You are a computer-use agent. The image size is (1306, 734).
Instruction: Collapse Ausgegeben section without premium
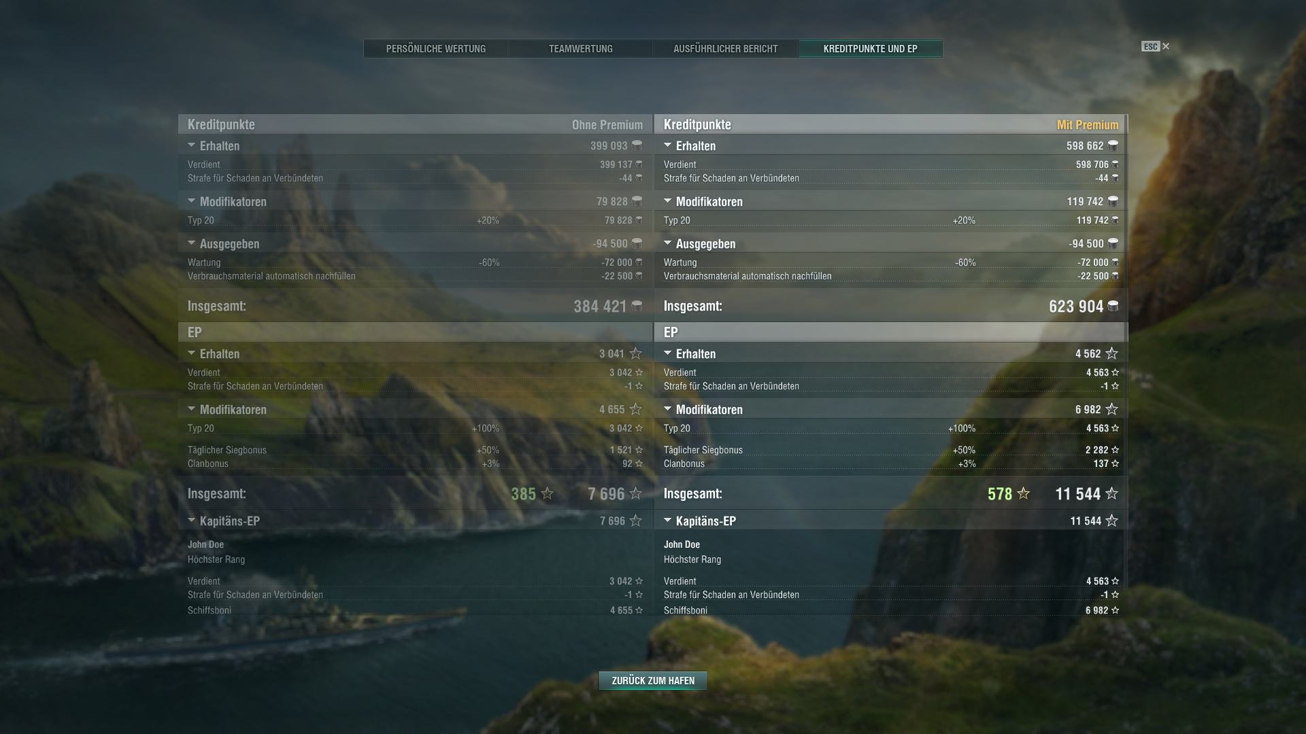(191, 243)
